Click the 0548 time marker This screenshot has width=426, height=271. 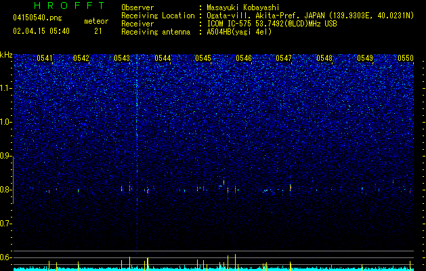pyautogui.click(x=324, y=58)
